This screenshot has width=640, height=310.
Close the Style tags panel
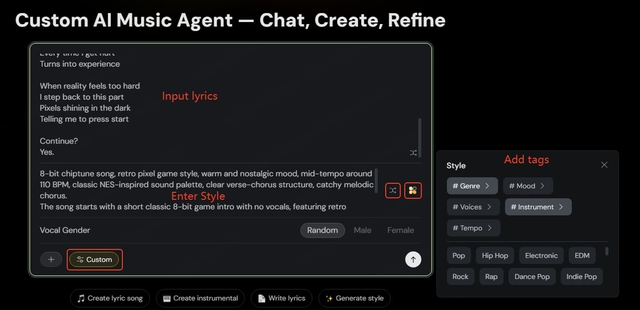point(604,165)
